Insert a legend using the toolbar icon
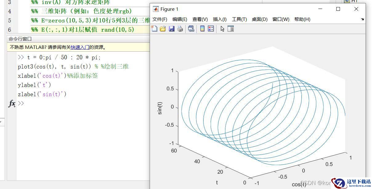Viewport: 372px width, 189px height. tap(211, 29)
